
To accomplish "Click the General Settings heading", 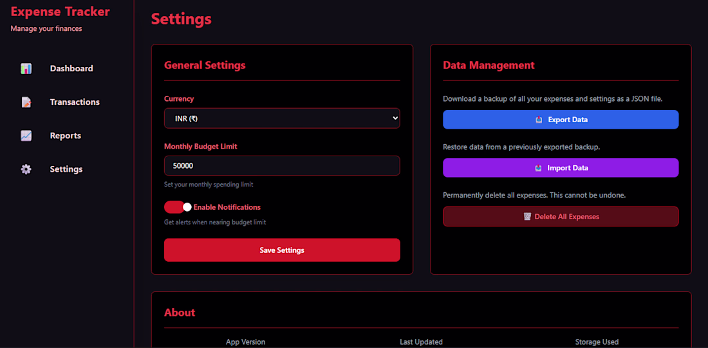I will 205,65.
